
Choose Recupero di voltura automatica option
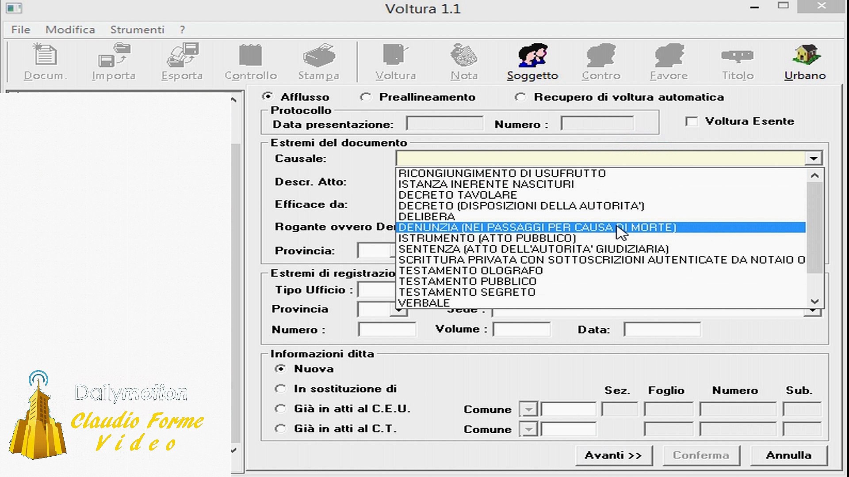520,97
